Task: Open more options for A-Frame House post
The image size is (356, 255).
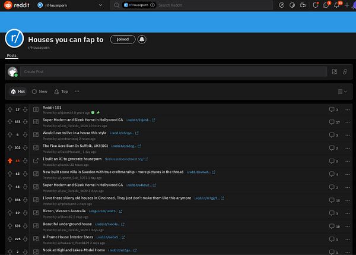Action: pos(347,240)
